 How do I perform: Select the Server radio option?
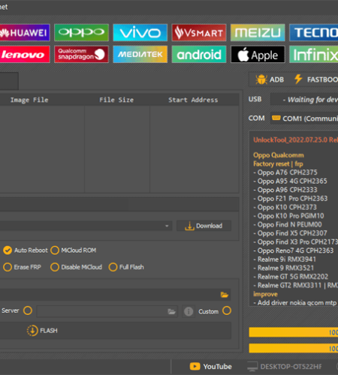click(x=28, y=310)
